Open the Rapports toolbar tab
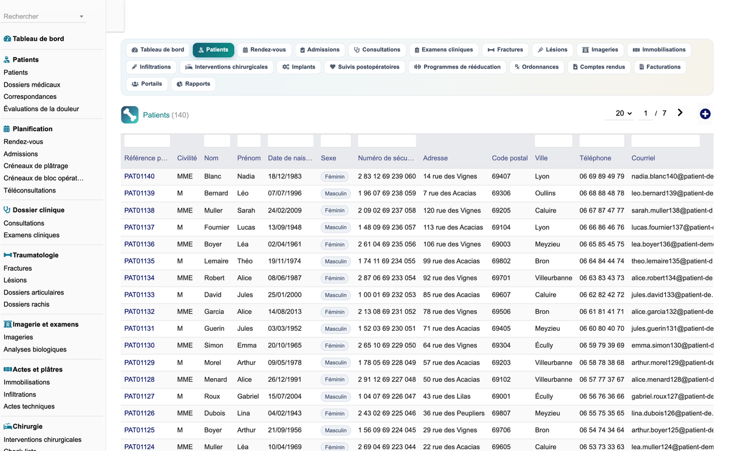The height and width of the screenshot is (451, 729). tap(193, 84)
